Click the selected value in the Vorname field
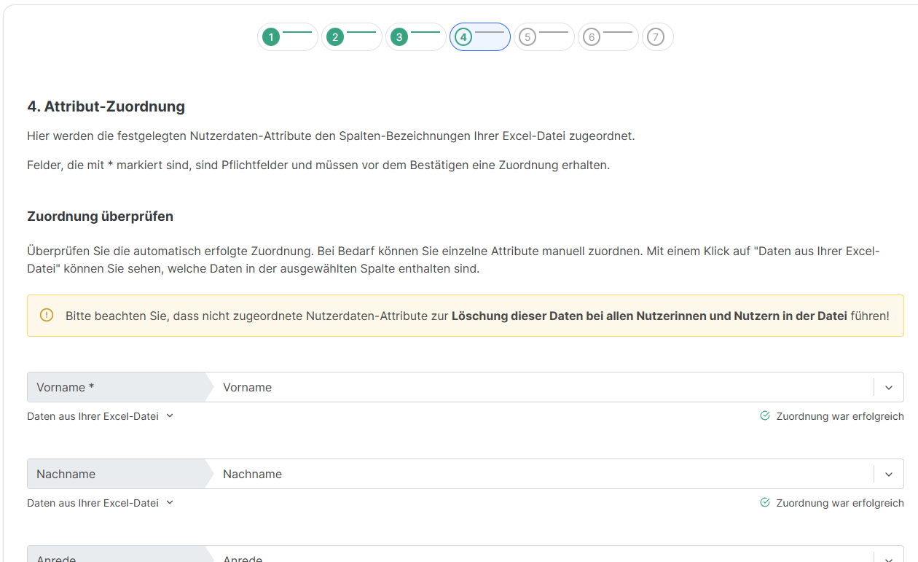This screenshot has height=562, width=918. [x=248, y=388]
